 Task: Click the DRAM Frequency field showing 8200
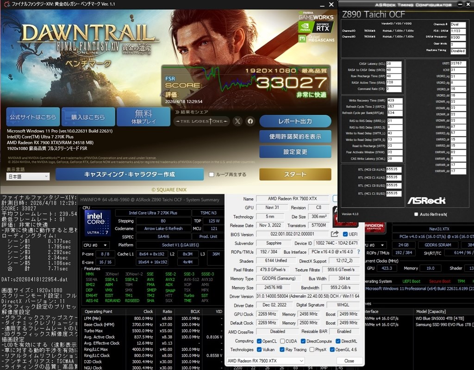[458, 37]
